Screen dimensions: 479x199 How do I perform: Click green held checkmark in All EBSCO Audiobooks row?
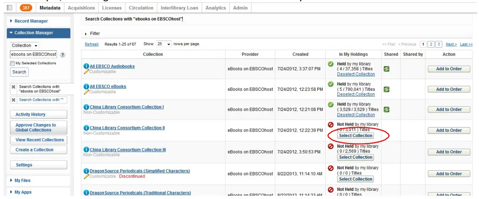tap(331, 64)
